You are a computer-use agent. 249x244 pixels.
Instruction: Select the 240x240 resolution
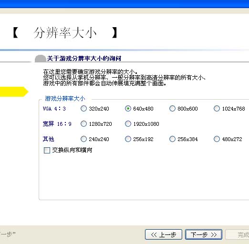[x=83, y=139]
